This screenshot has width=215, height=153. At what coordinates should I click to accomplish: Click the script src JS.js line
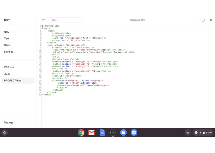tap(71, 40)
